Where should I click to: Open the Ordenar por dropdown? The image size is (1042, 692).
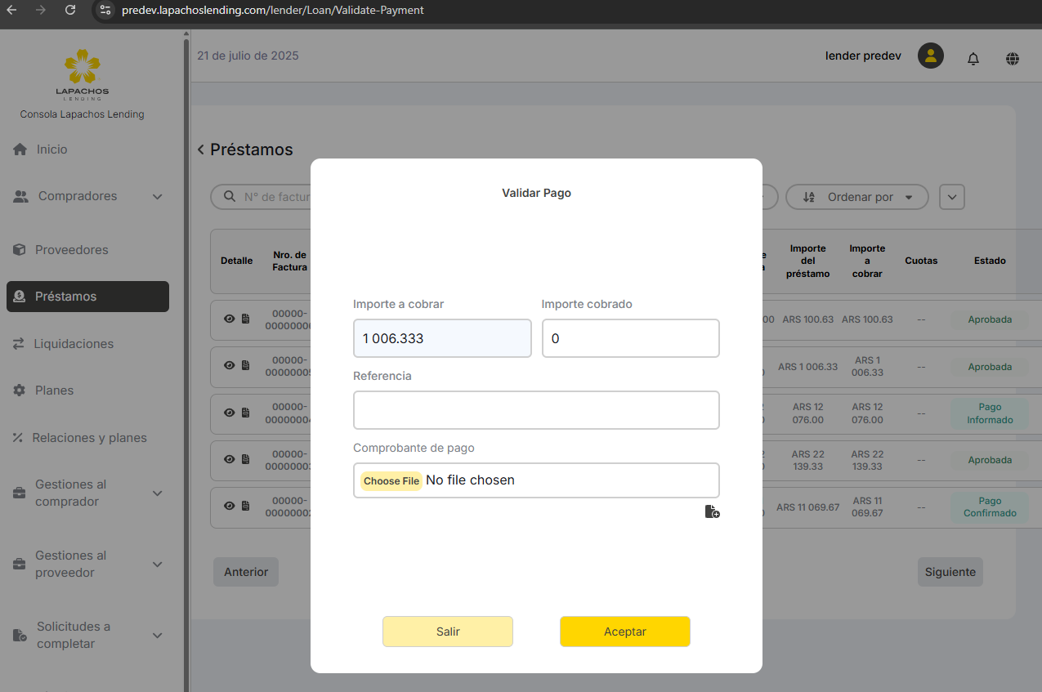point(856,197)
